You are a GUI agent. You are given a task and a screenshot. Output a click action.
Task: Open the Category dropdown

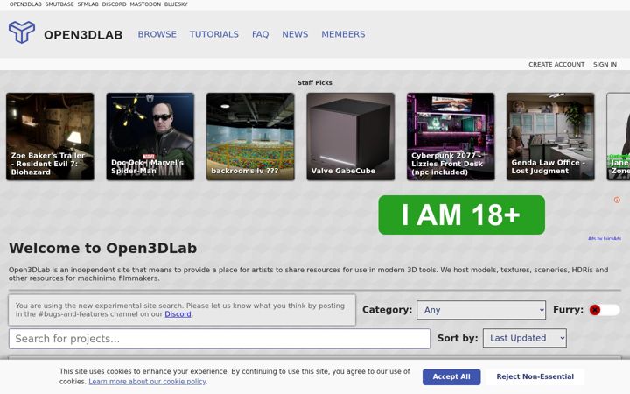(481, 310)
